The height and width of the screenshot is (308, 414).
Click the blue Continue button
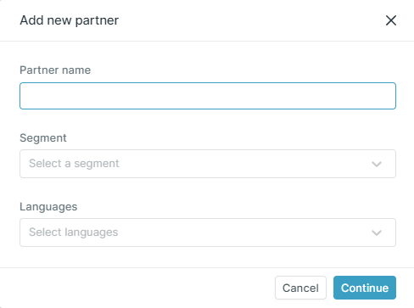point(365,288)
